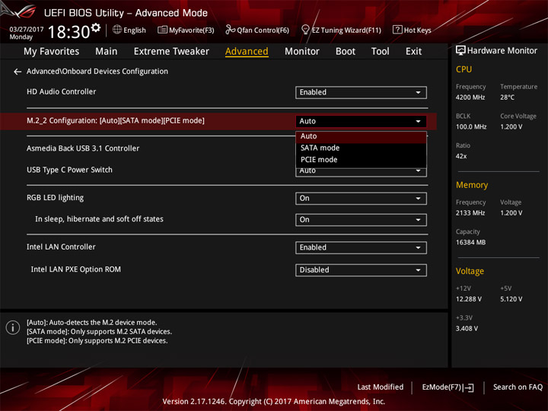548x411 pixels.
Task: Click the memory frequency 2133 MHz
Action: click(x=470, y=213)
